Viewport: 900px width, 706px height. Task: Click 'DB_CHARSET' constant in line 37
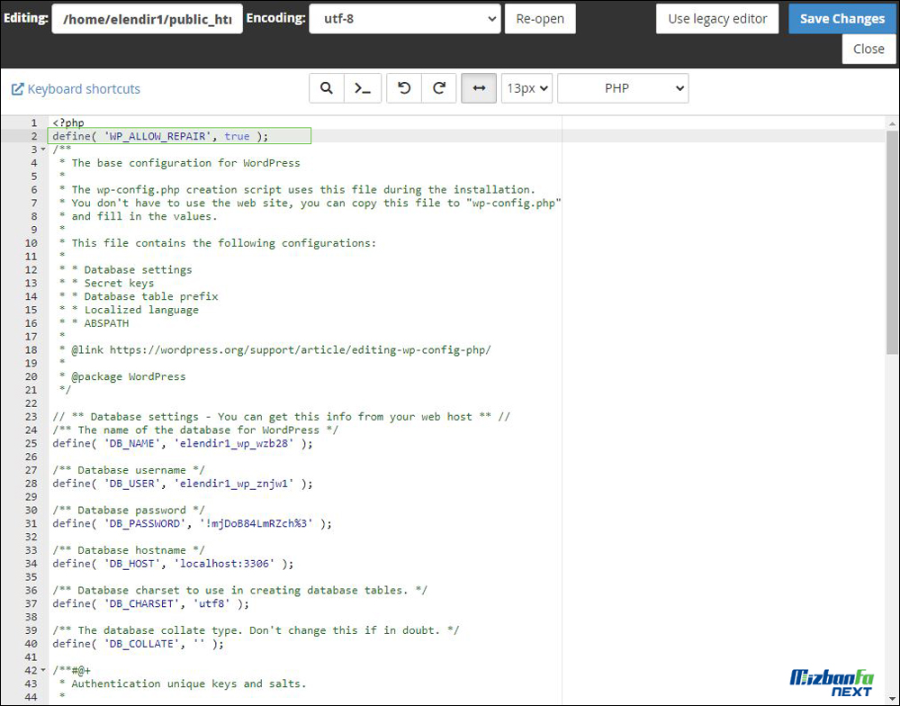point(141,603)
